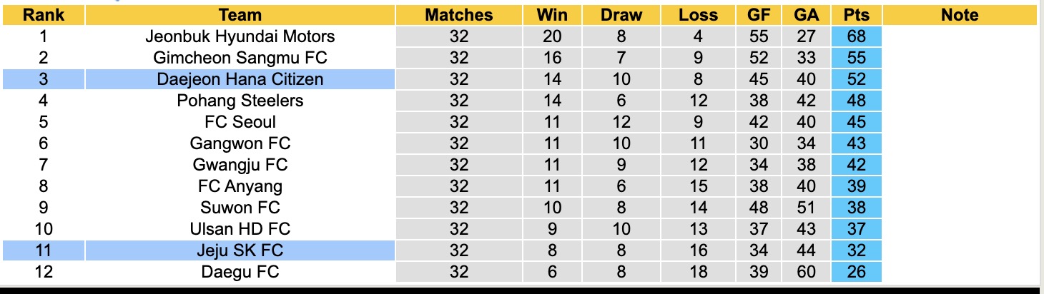Click the Gangwon FC team name
1044x294 pixels.
pyautogui.click(x=240, y=143)
